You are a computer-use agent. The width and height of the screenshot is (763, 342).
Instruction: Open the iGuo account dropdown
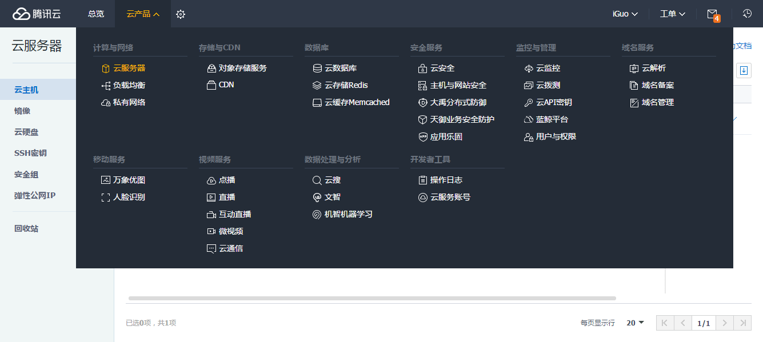point(625,14)
